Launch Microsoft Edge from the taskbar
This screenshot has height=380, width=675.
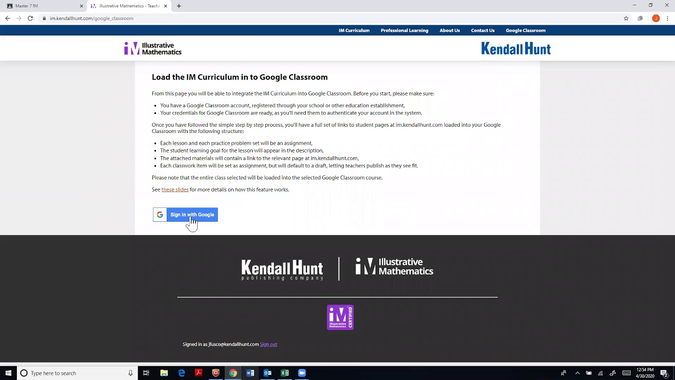[181, 373]
